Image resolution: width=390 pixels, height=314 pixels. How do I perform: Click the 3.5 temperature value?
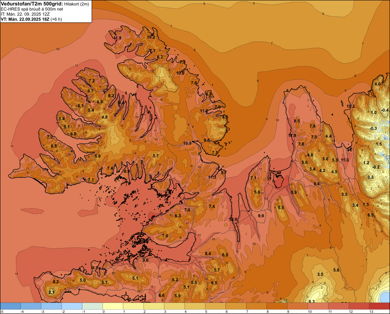[320, 275]
